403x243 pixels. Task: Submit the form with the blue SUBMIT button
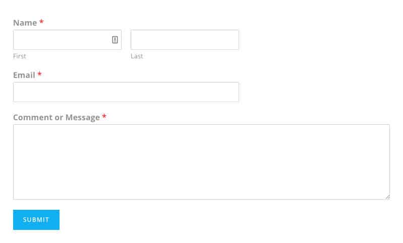pos(36,220)
